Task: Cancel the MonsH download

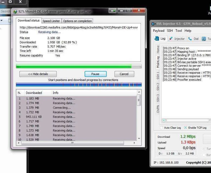Action: (x=124, y=74)
